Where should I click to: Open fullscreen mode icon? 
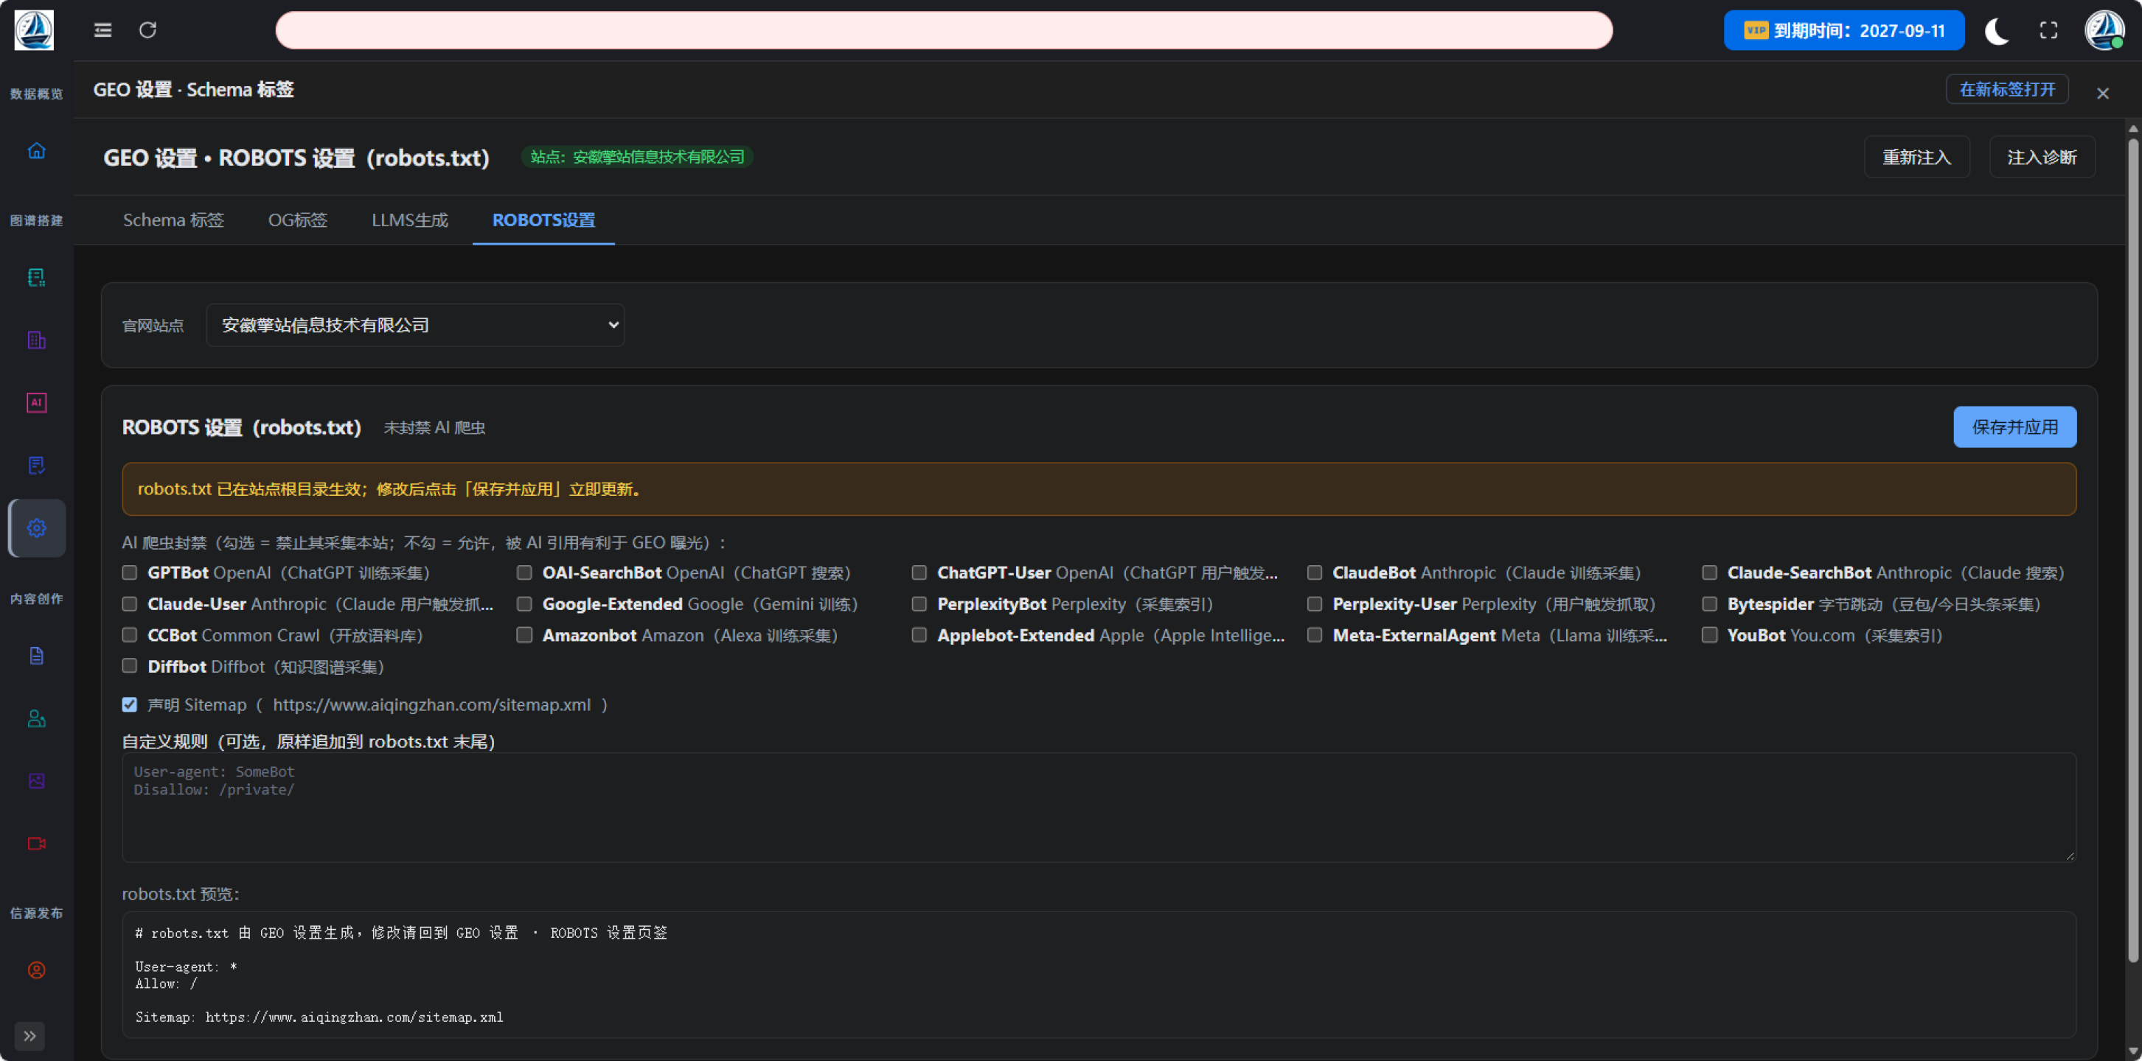(2048, 31)
